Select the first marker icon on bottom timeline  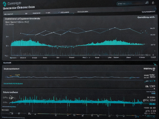click(x=12, y=113)
